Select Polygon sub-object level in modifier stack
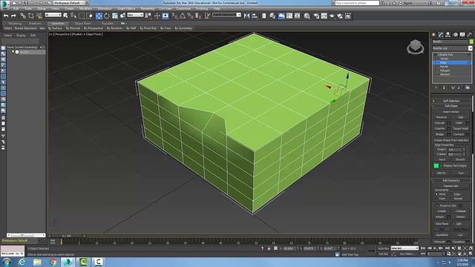The width and height of the screenshot is (475, 267). 445,70
